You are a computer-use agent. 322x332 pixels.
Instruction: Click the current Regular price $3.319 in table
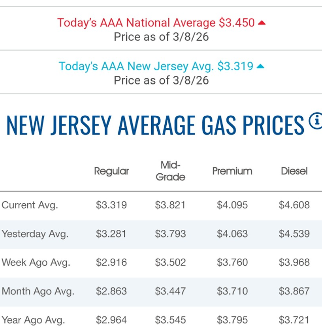pyautogui.click(x=111, y=205)
